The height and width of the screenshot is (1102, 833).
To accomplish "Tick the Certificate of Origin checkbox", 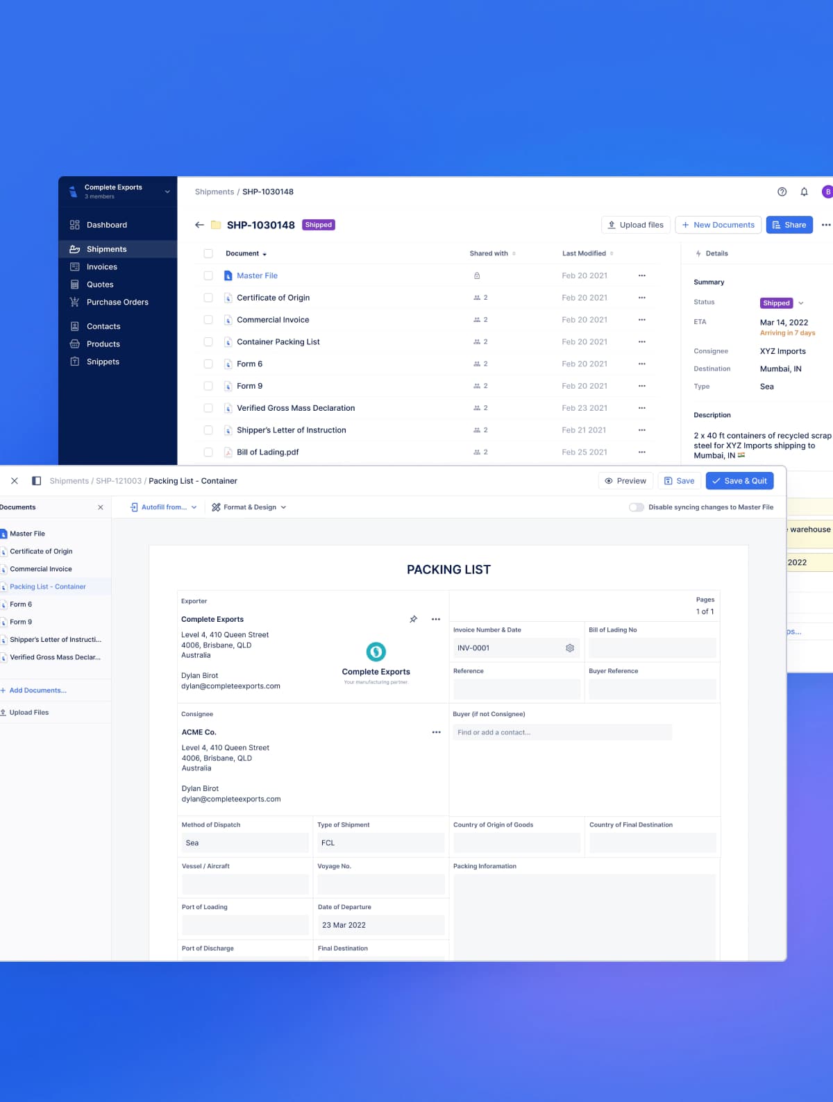I will 208,298.
